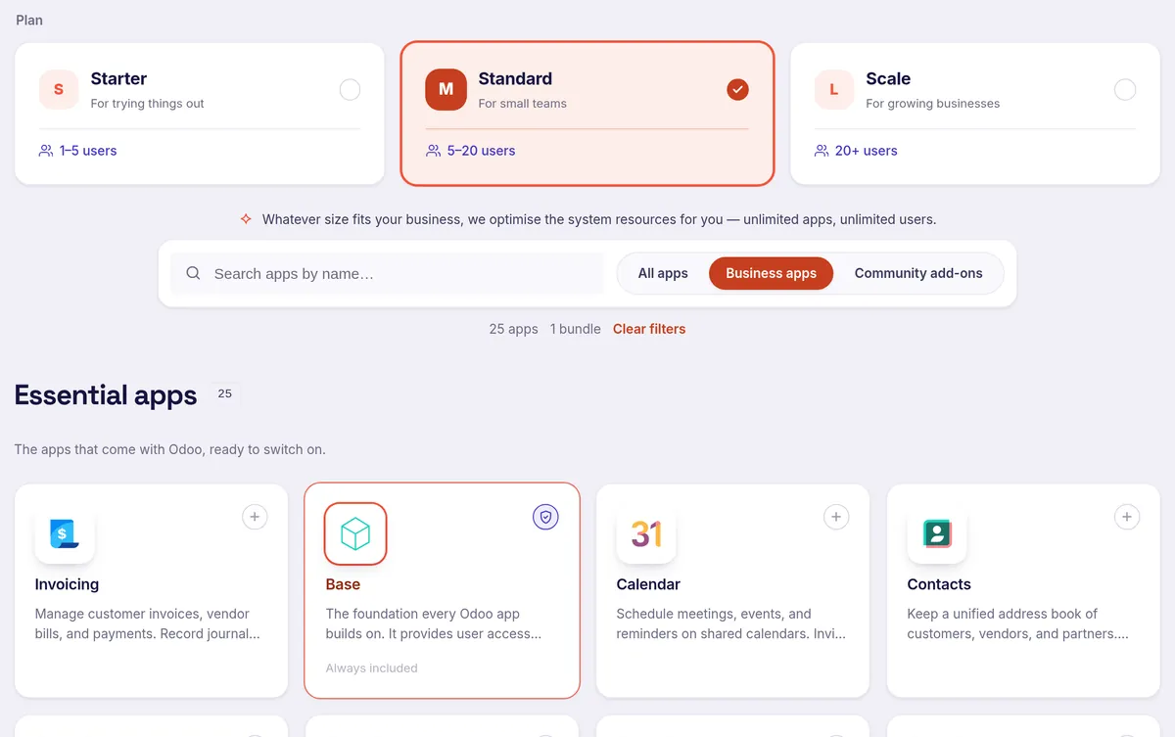Click the users icon beside 5–20 users
This screenshot has width=1175, height=737.
tap(434, 151)
